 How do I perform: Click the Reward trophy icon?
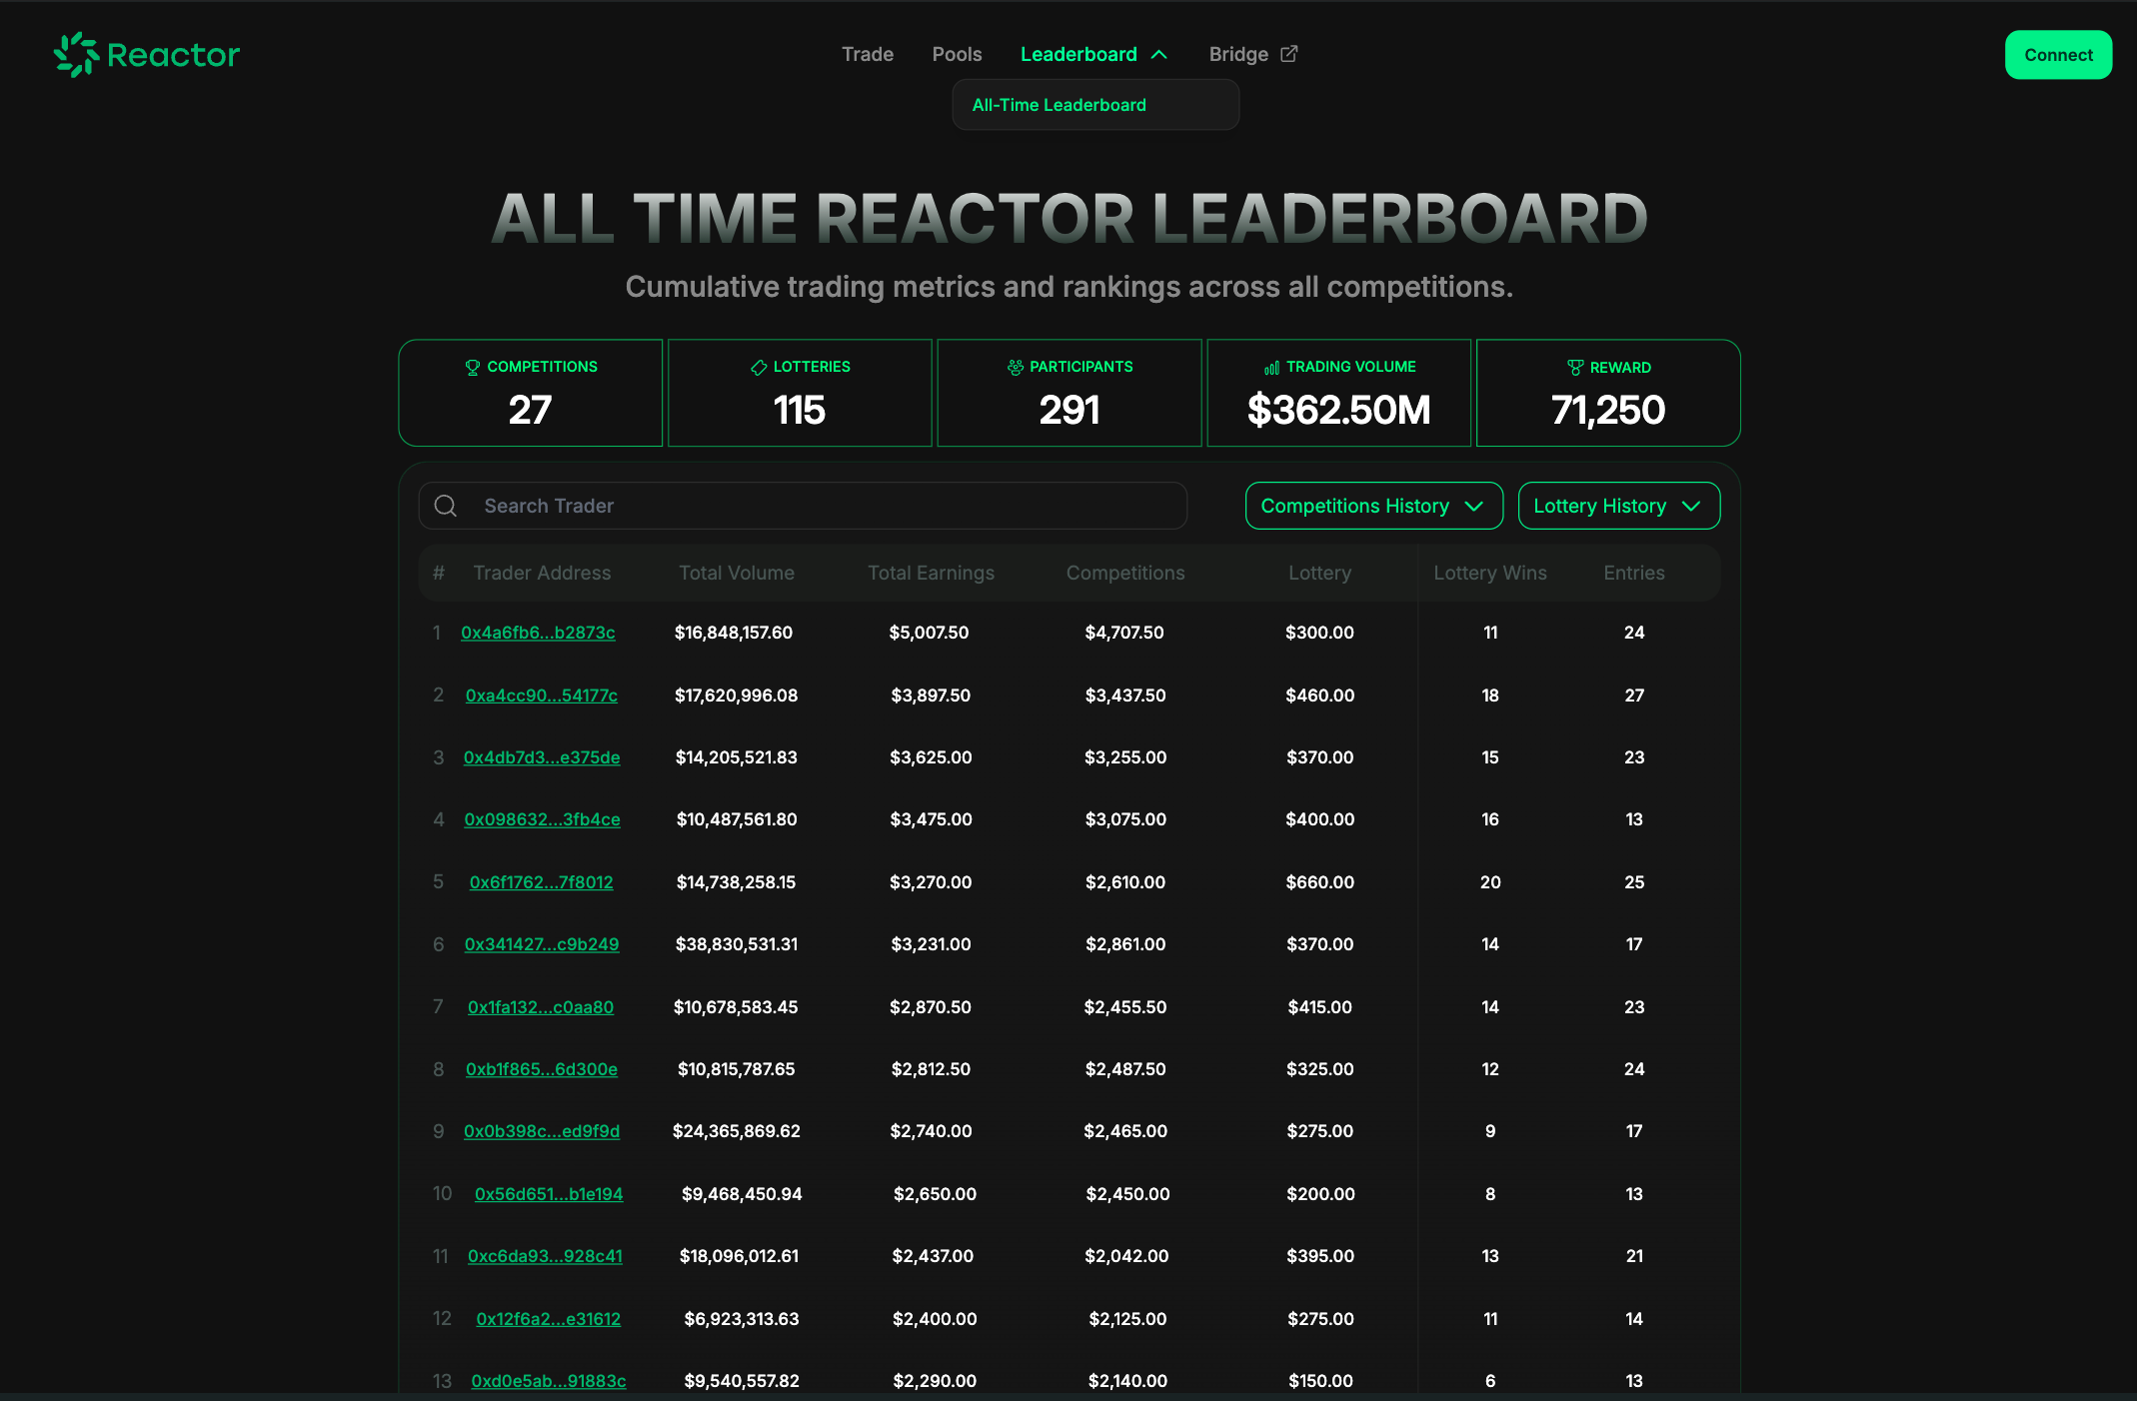click(1576, 368)
